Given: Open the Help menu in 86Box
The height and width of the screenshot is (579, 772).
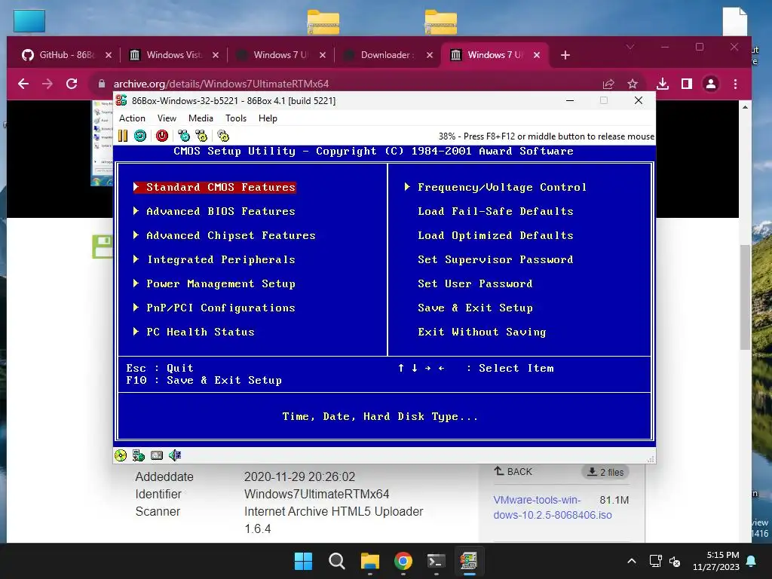Looking at the screenshot, I should (268, 118).
